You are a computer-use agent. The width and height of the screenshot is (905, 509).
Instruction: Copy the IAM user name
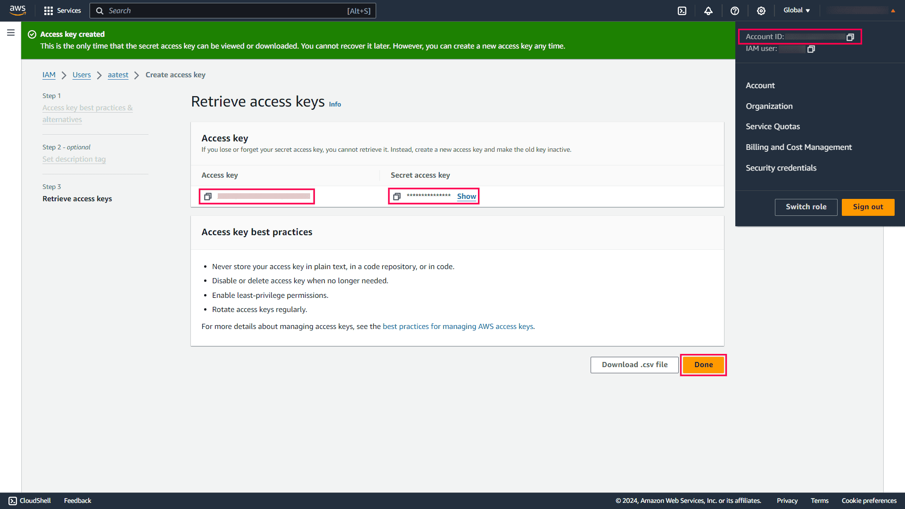click(811, 49)
